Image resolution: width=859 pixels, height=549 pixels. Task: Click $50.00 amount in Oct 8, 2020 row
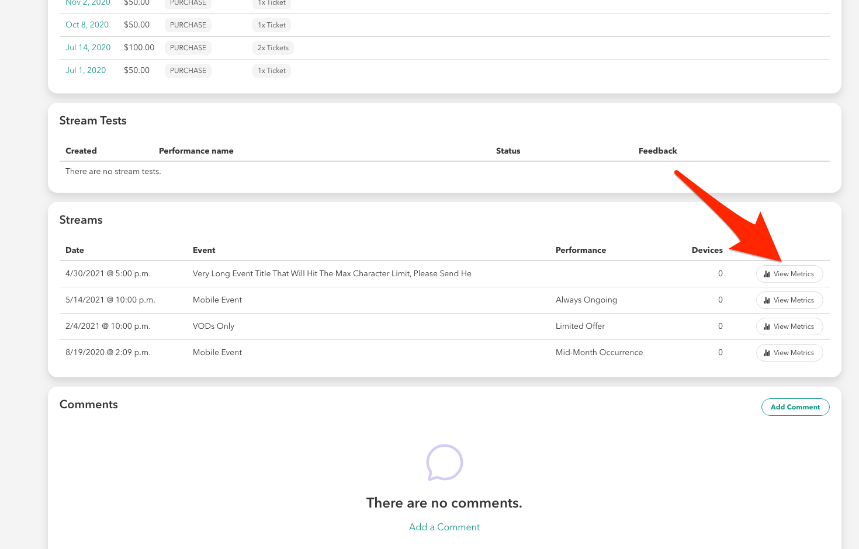(x=137, y=25)
